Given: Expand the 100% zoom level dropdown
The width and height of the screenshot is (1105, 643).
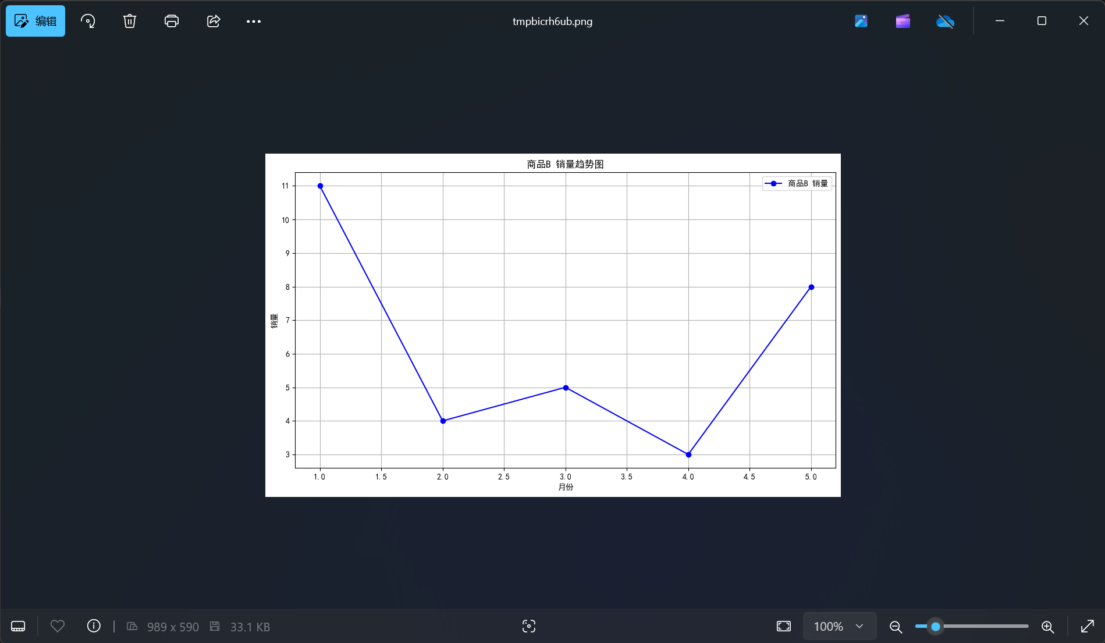Looking at the screenshot, I should 839,626.
